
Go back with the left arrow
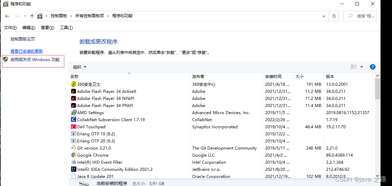point(7,16)
